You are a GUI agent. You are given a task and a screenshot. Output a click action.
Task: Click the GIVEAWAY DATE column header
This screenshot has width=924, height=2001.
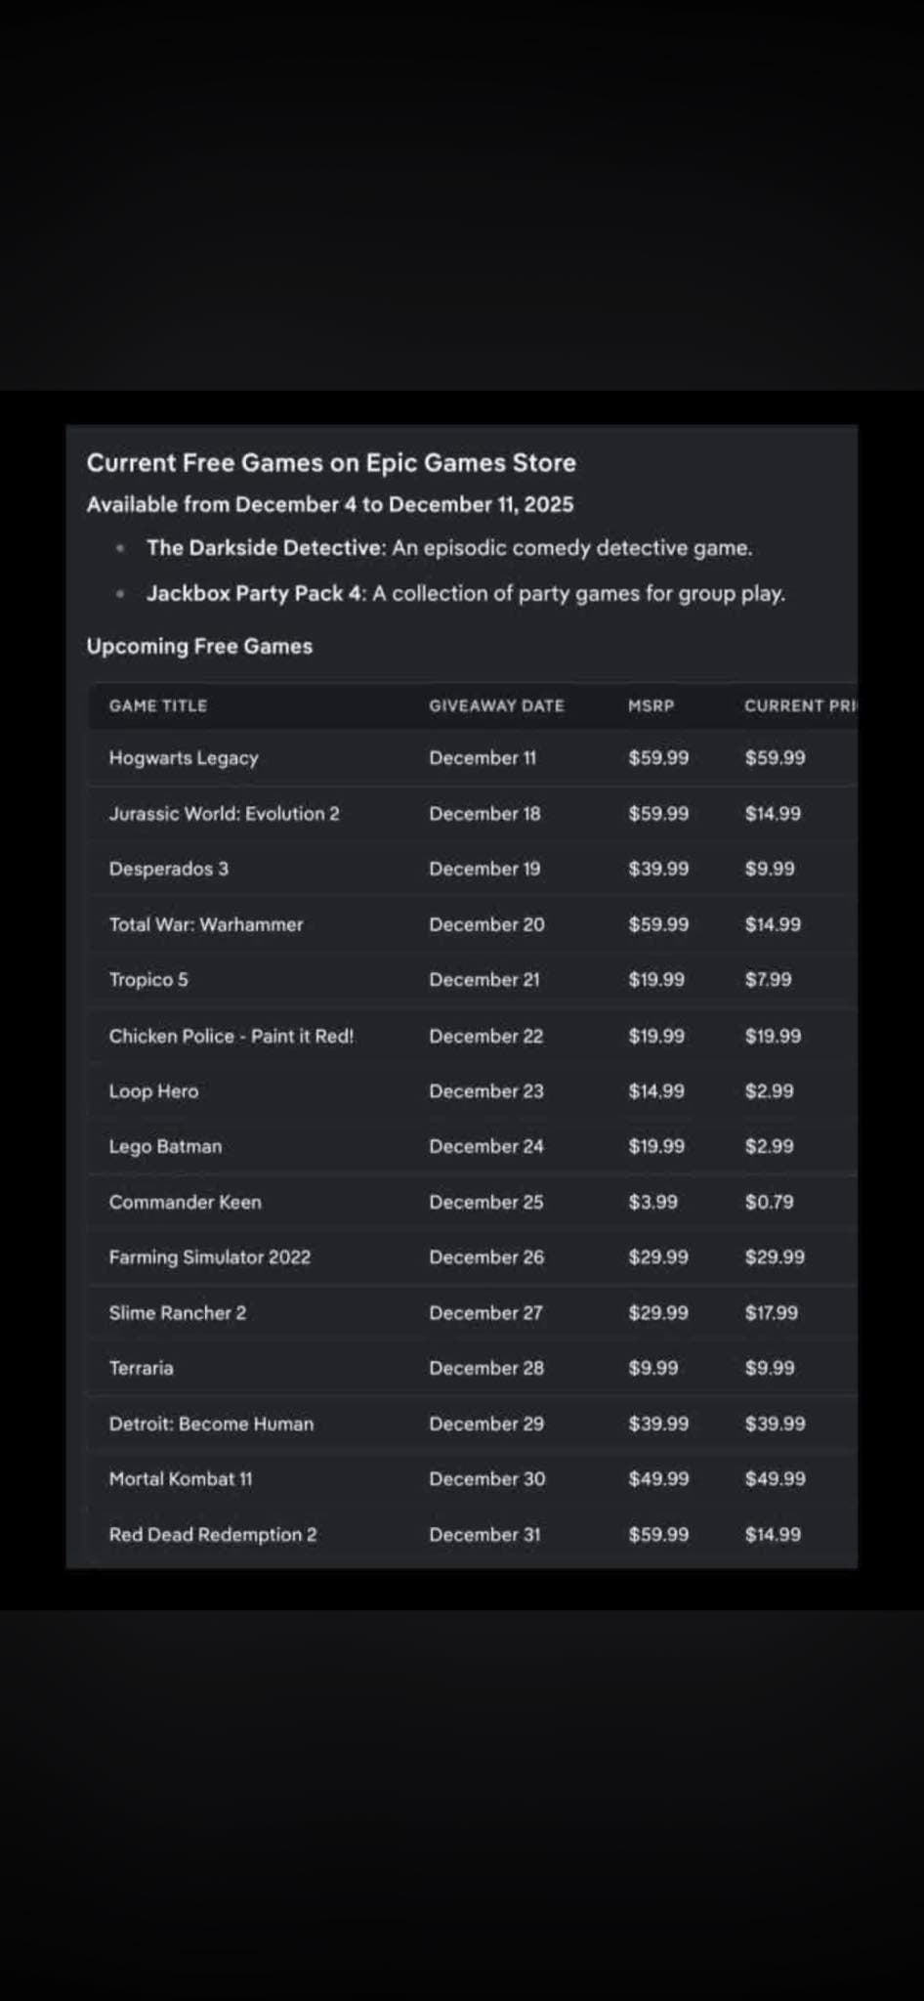(x=496, y=705)
